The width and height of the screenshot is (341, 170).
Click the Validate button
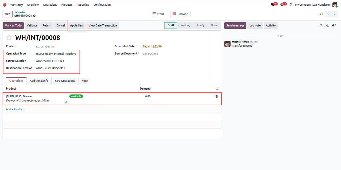32,25
